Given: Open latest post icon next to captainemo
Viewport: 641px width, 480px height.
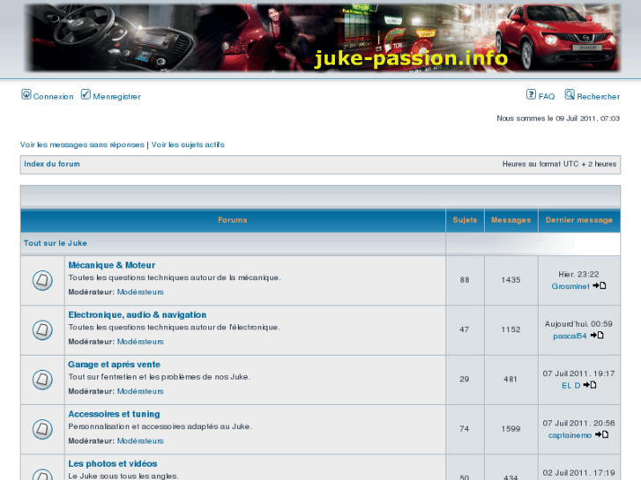Looking at the screenshot, I should point(601,435).
